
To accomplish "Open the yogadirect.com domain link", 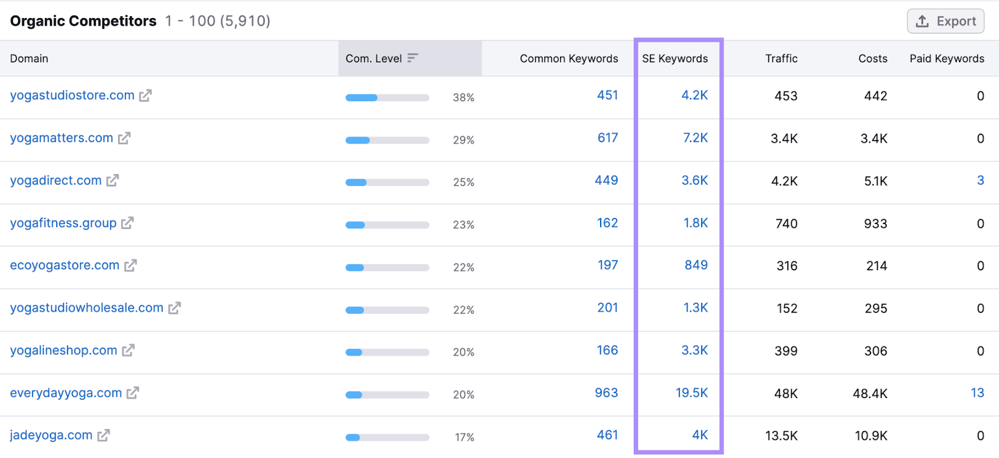I will [x=56, y=180].
